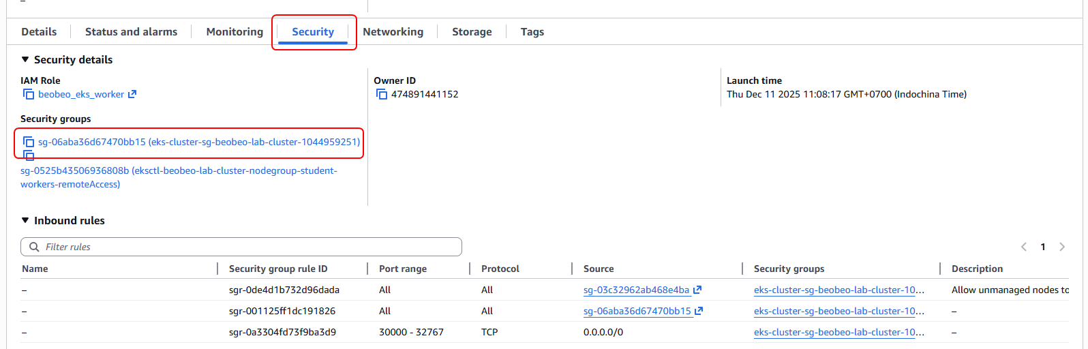Open the beobeo_eks_worker IAM role link
This screenshot has width=1088, height=349.
[x=81, y=94]
